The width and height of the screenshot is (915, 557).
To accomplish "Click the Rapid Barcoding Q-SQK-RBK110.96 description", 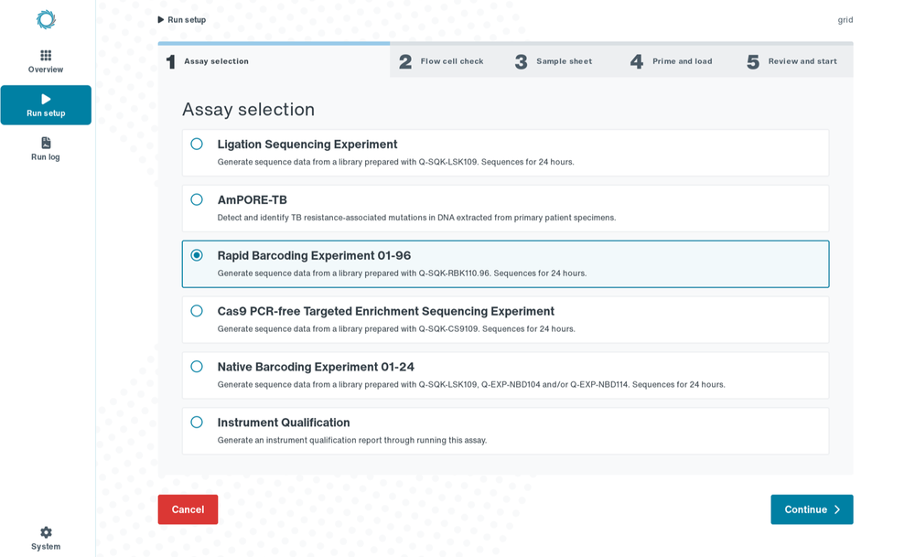I will [x=402, y=273].
